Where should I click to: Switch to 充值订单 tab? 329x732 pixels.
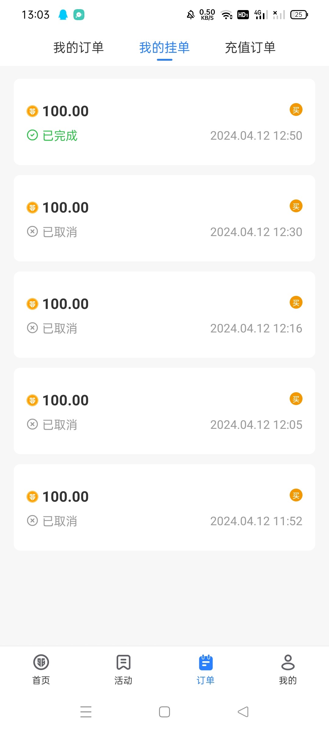pos(250,48)
